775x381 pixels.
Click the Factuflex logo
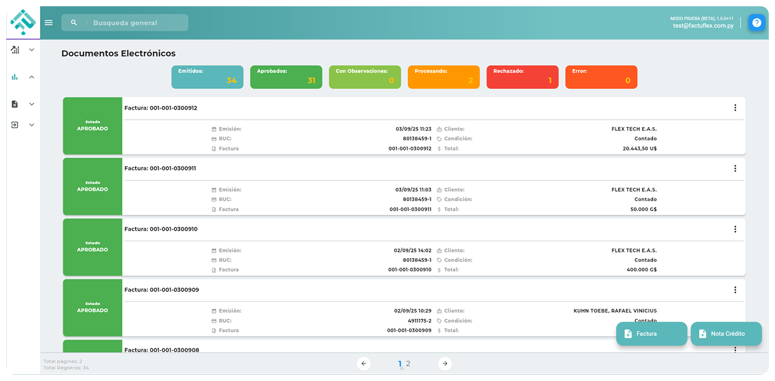coord(23,23)
